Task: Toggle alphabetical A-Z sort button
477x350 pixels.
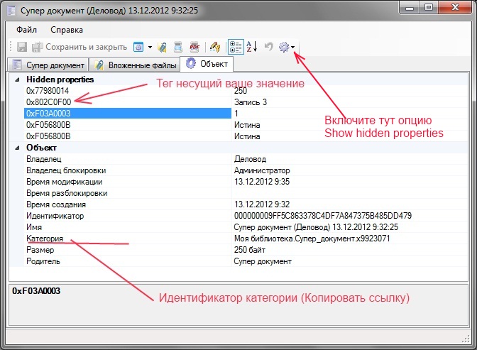Action: [252, 48]
